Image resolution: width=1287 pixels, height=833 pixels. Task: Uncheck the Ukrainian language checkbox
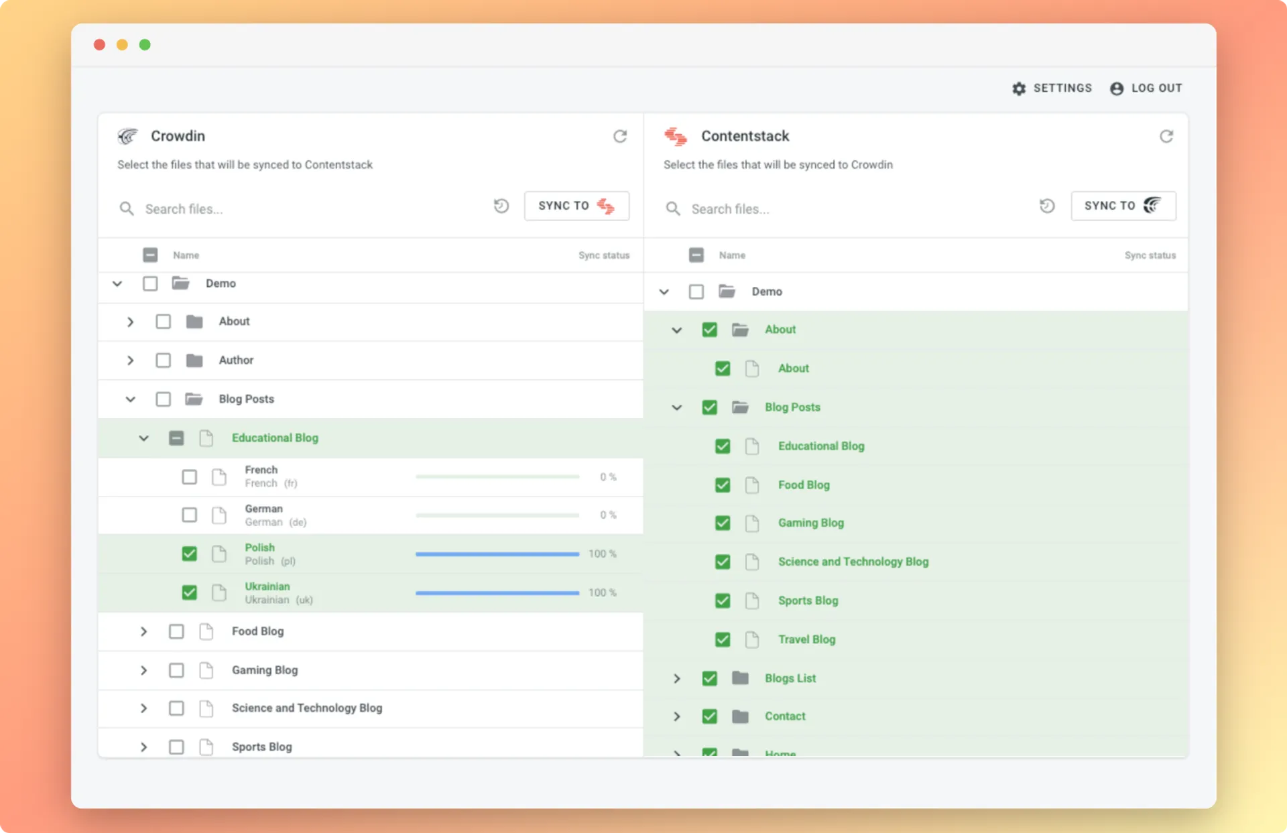[190, 592]
